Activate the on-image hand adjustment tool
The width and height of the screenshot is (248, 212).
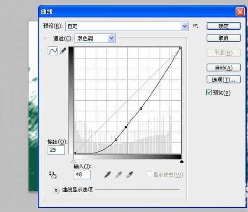point(52,174)
